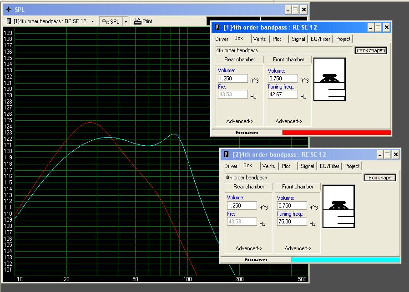
Task: Select the Driver tab in design 1
Action: pos(222,39)
